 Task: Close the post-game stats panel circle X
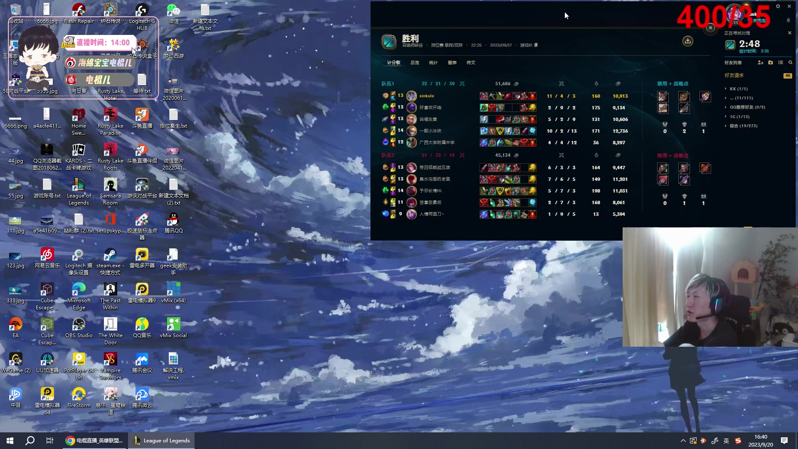[x=710, y=28]
